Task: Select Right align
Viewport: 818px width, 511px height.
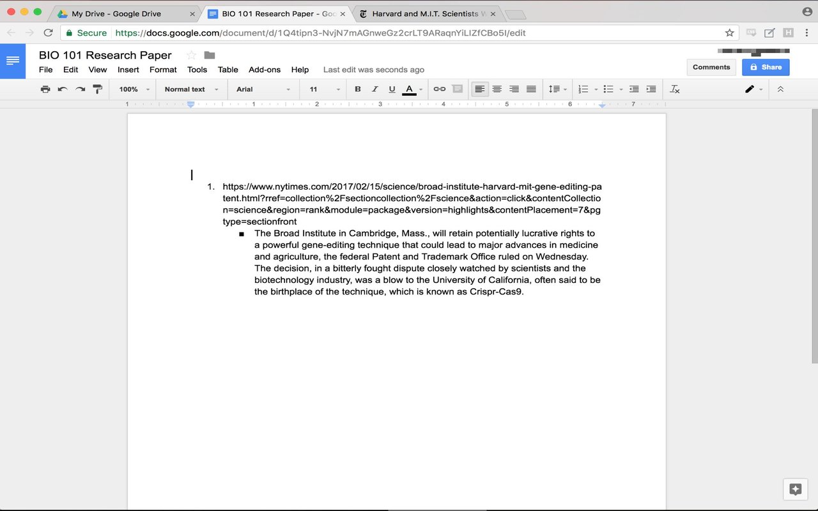Action: coord(514,89)
